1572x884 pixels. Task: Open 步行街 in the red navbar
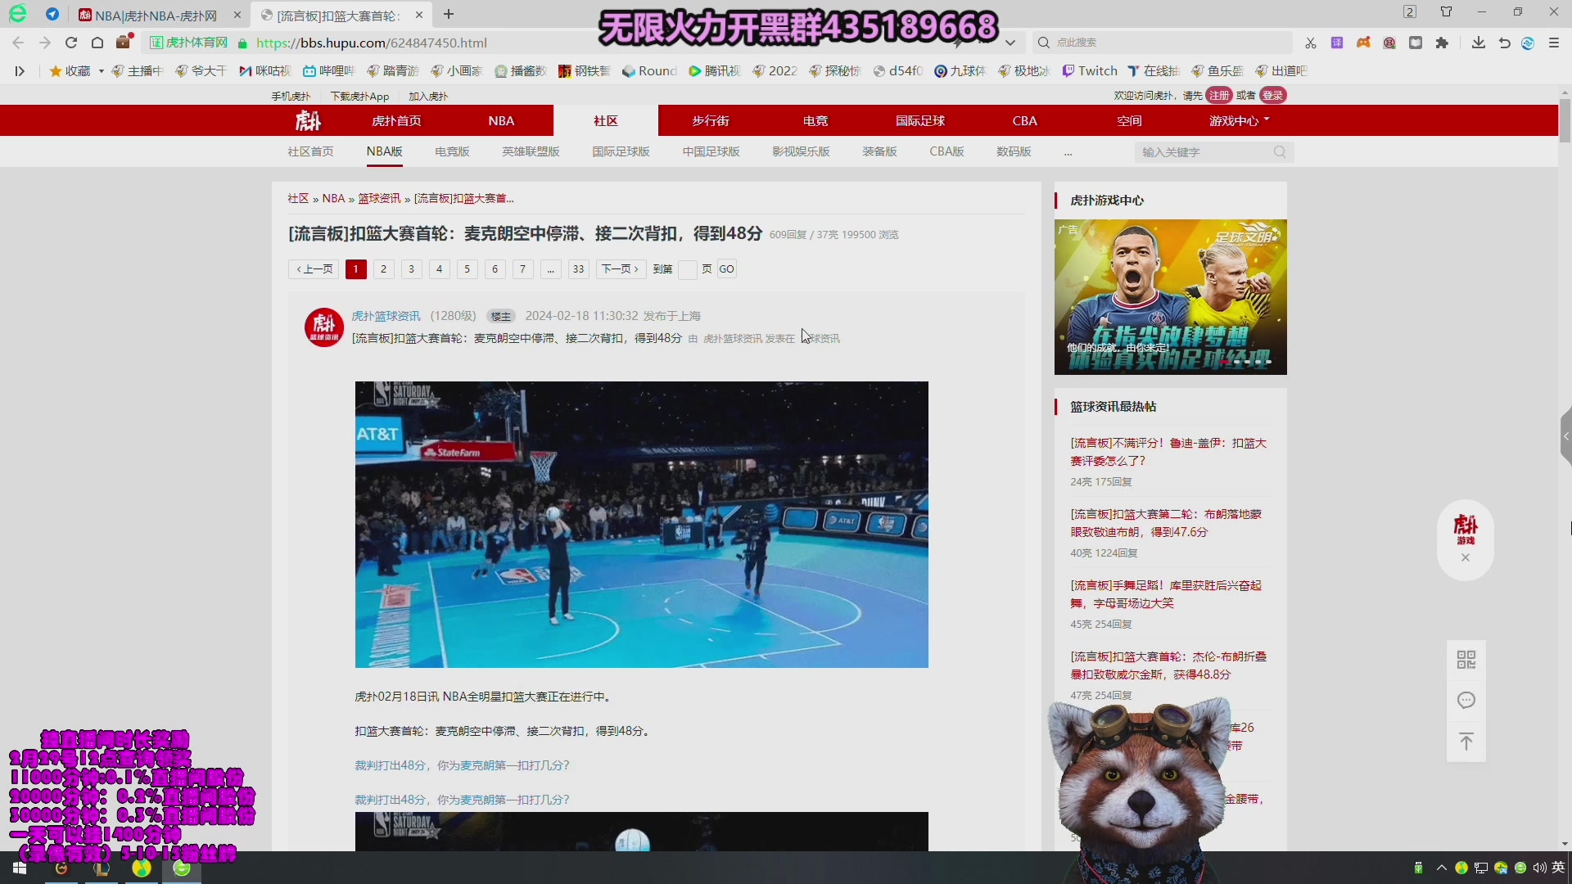pyautogui.click(x=711, y=121)
